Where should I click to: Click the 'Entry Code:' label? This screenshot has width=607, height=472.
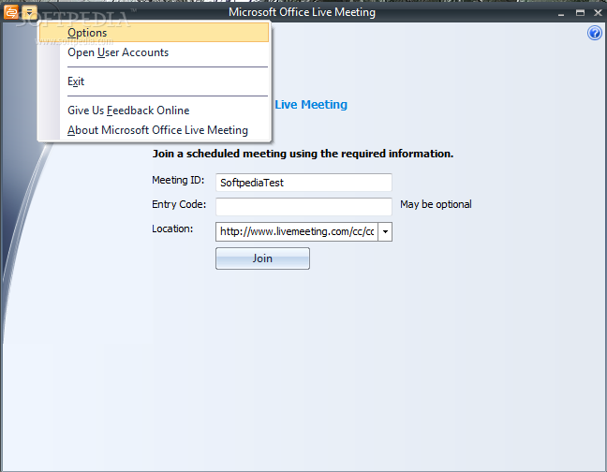pyautogui.click(x=179, y=204)
